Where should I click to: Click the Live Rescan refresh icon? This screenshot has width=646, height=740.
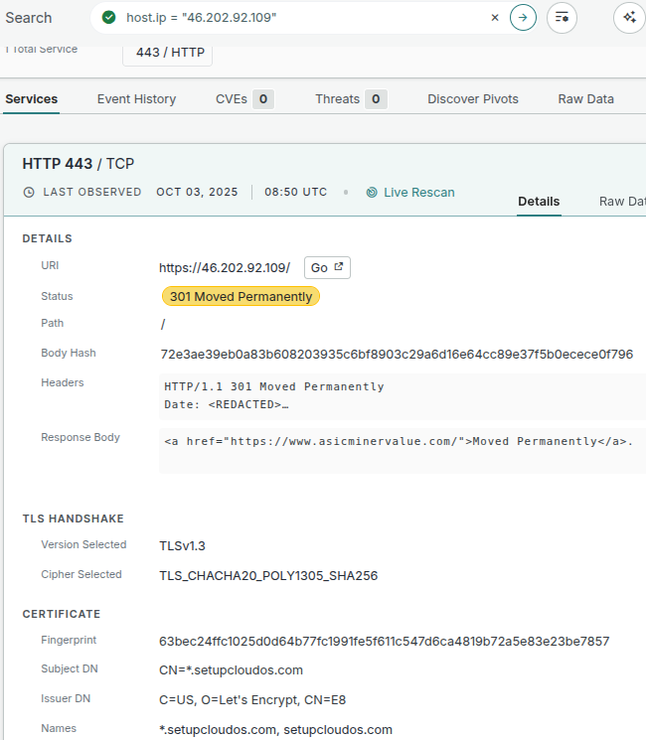tap(372, 193)
